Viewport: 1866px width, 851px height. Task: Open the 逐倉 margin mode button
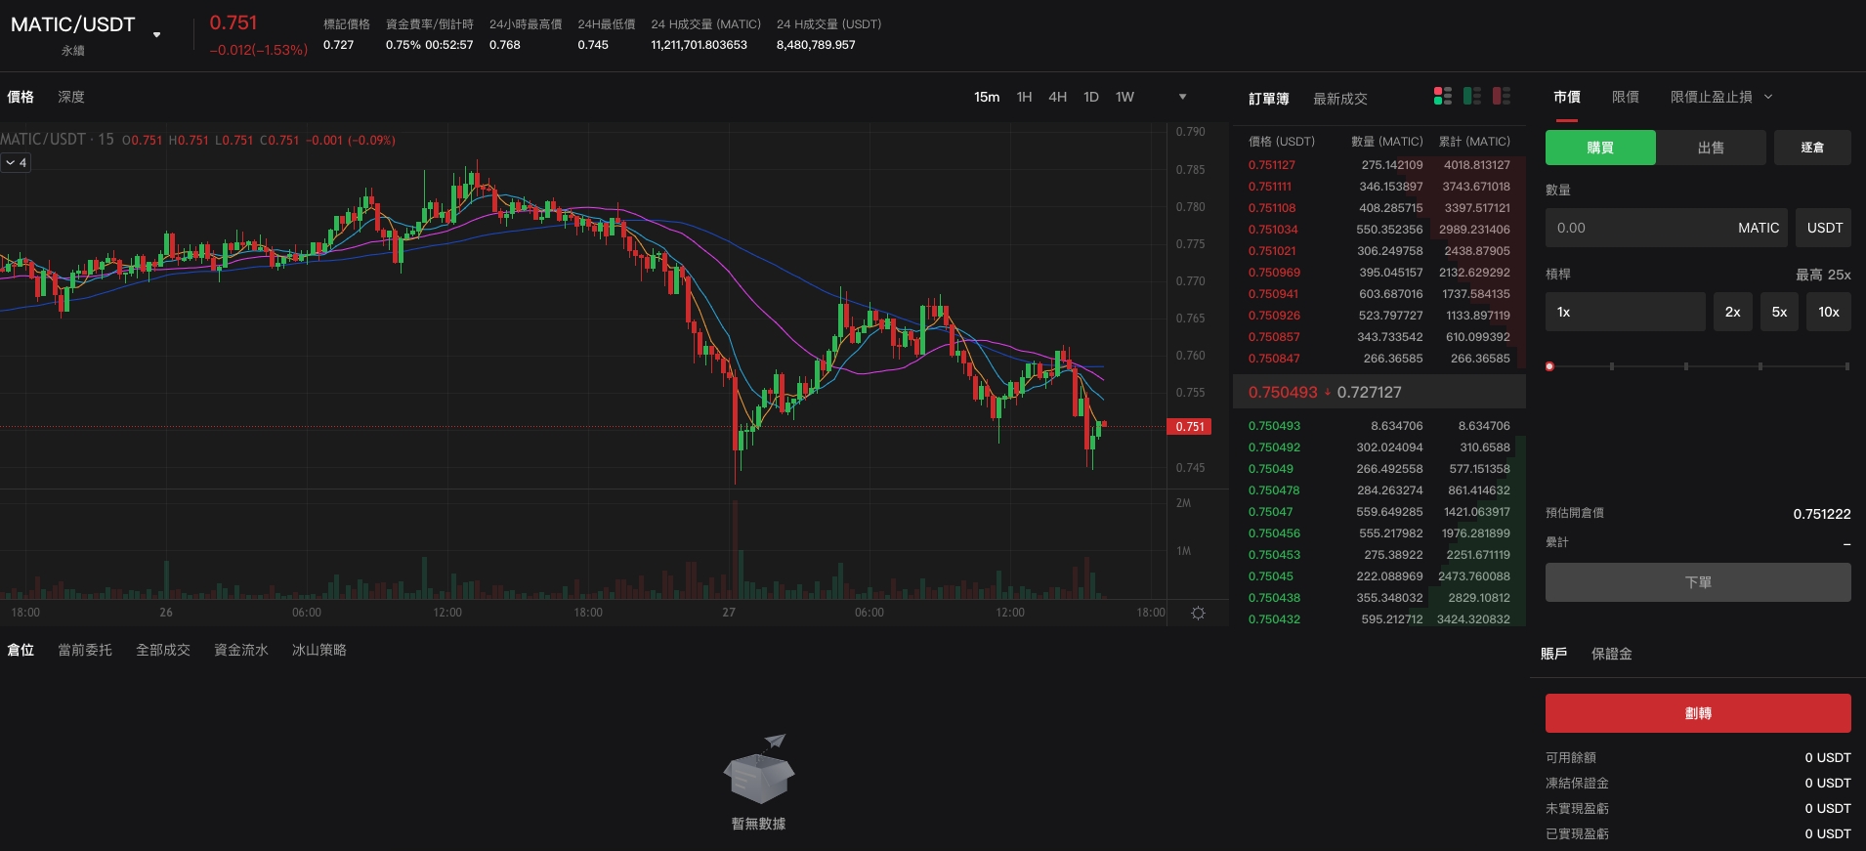tap(1811, 148)
